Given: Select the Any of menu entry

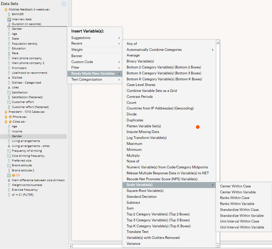Looking at the screenshot, I should (x=169, y=44).
